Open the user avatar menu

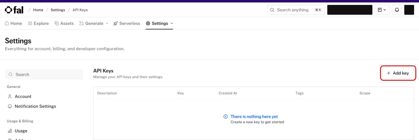pos(409,10)
